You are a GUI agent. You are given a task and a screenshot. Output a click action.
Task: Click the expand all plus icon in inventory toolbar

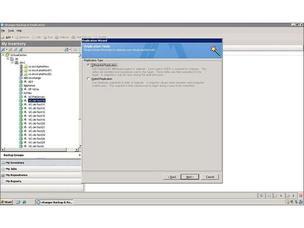click(x=76, y=50)
